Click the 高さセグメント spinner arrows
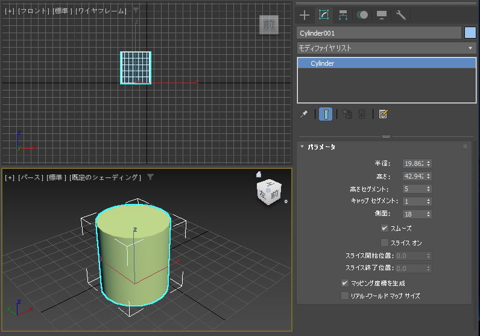The height and width of the screenshot is (336, 480). (429, 189)
